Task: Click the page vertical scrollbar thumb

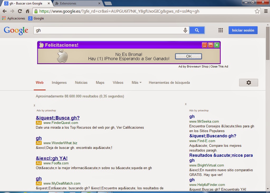Action: coord(268,43)
